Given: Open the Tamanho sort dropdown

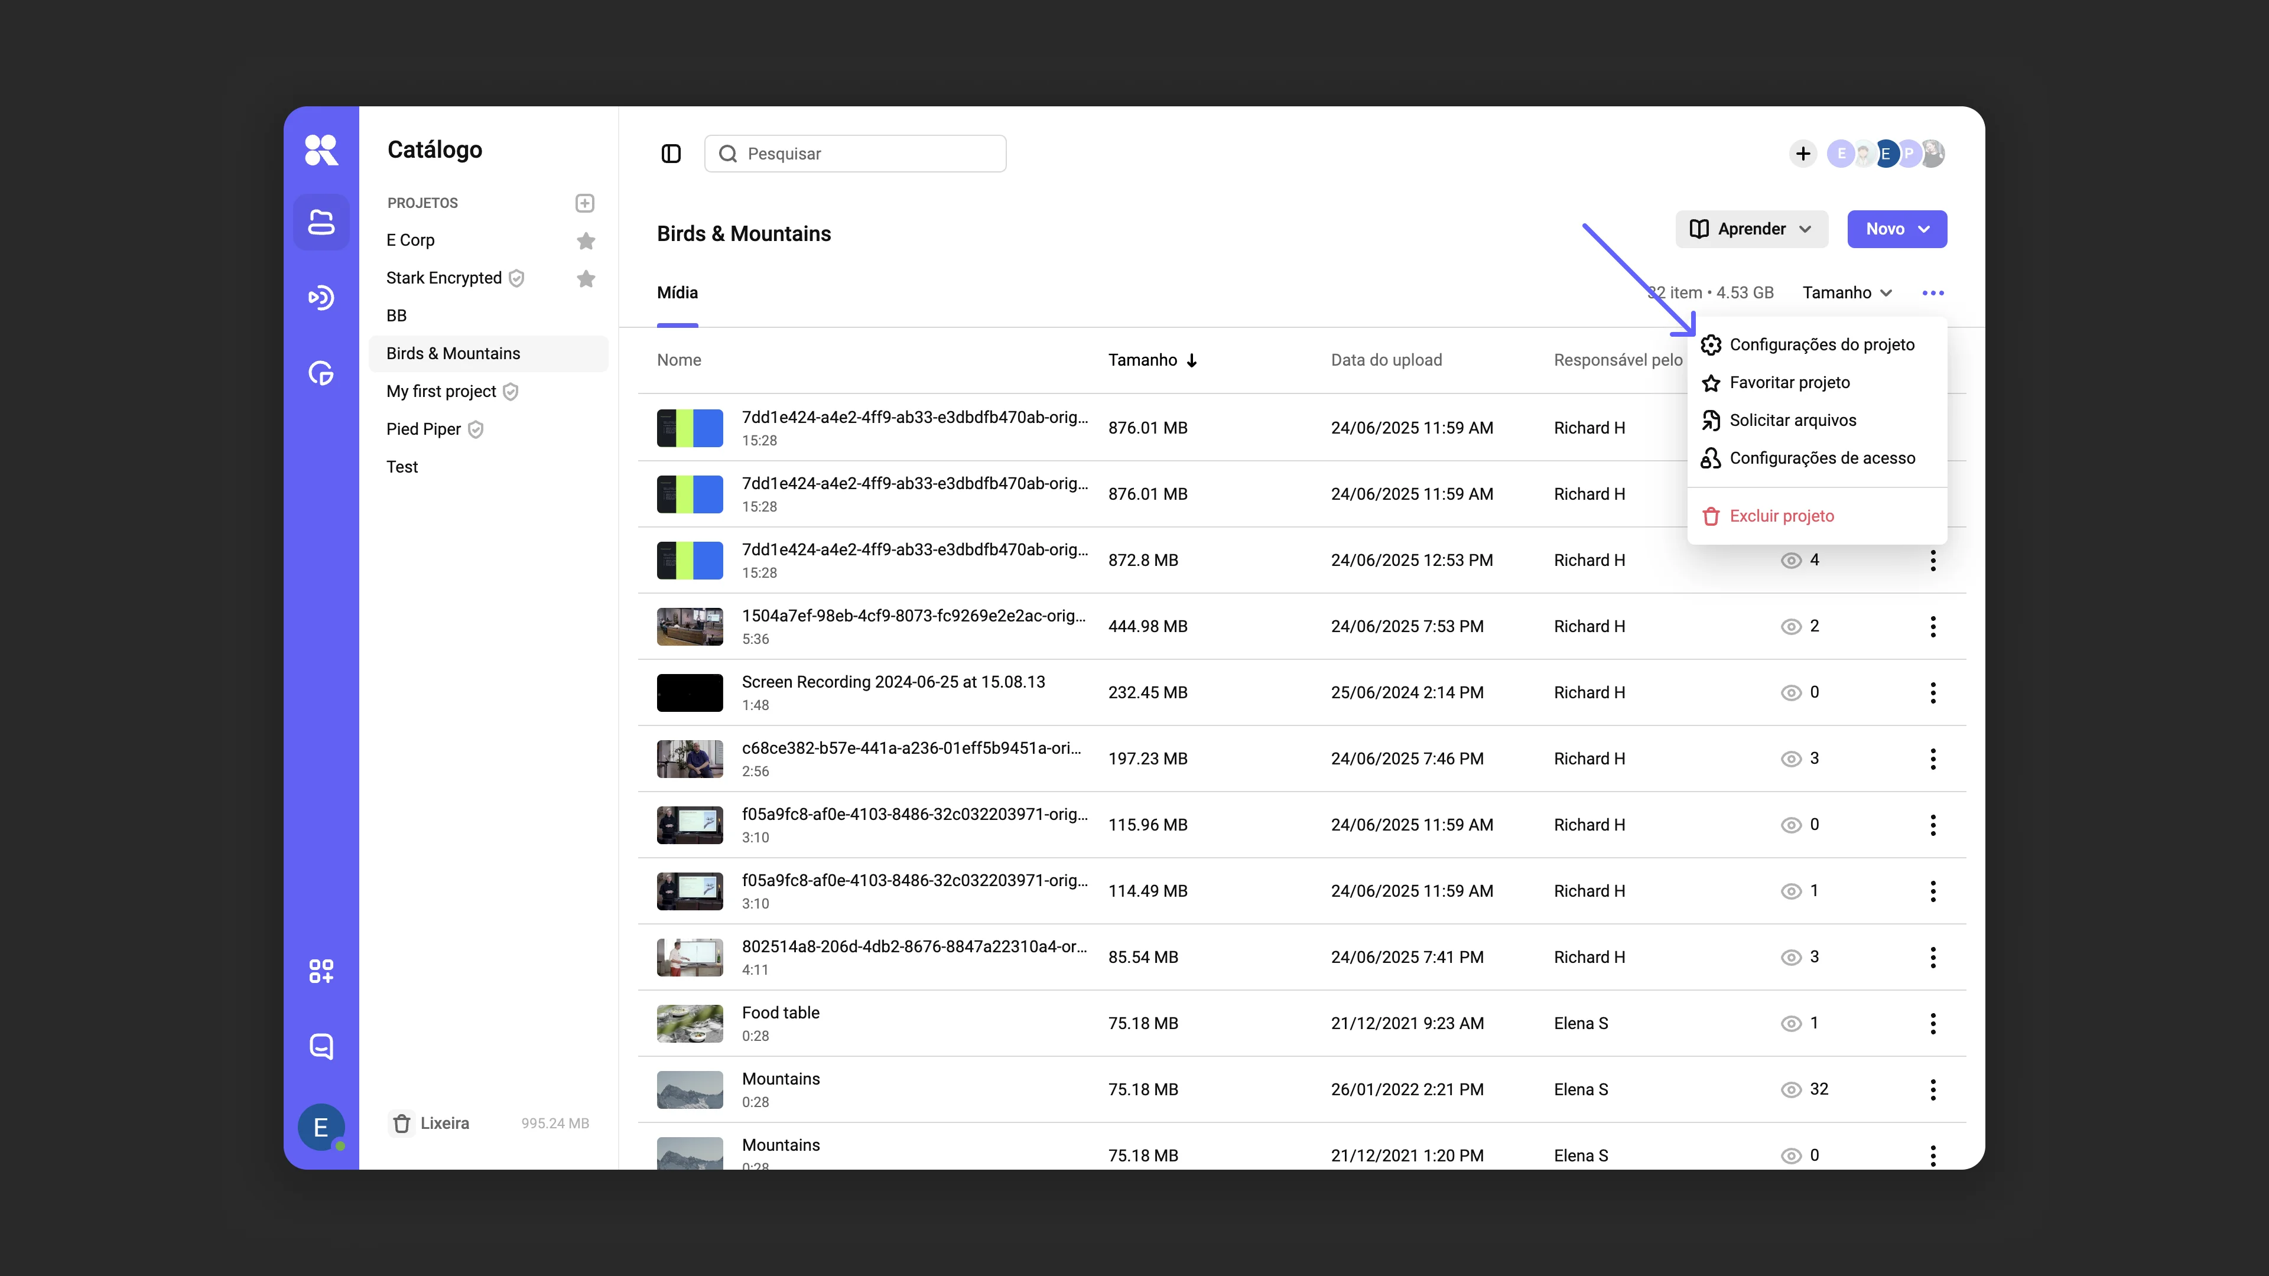Looking at the screenshot, I should point(1847,293).
